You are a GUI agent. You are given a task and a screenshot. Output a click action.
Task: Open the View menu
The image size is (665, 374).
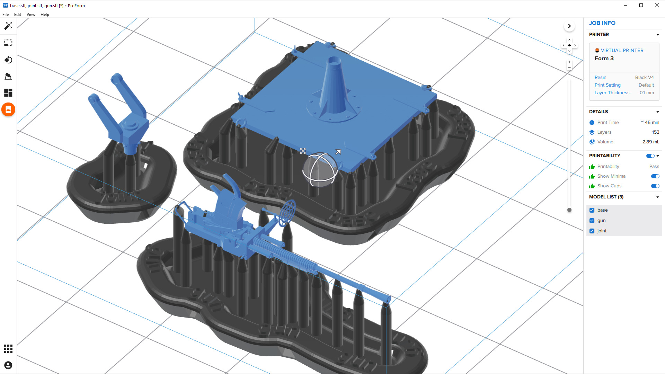tap(31, 15)
